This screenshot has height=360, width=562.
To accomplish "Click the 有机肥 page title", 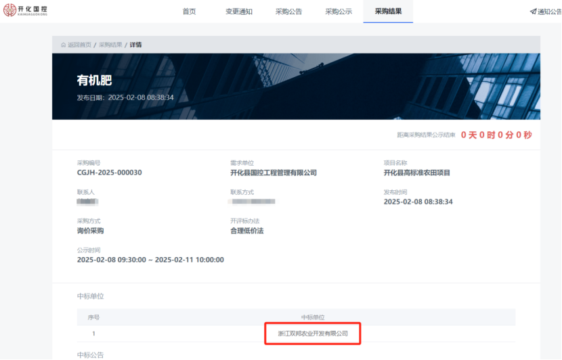I will 94,81.
